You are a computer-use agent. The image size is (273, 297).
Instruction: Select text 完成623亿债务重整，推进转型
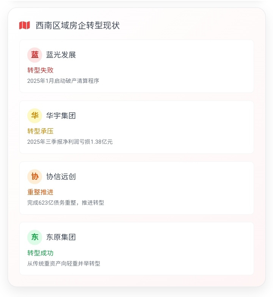[66, 203]
